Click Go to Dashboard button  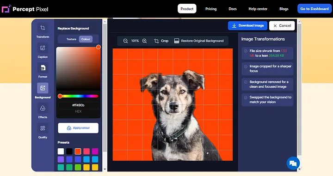(x=314, y=9)
